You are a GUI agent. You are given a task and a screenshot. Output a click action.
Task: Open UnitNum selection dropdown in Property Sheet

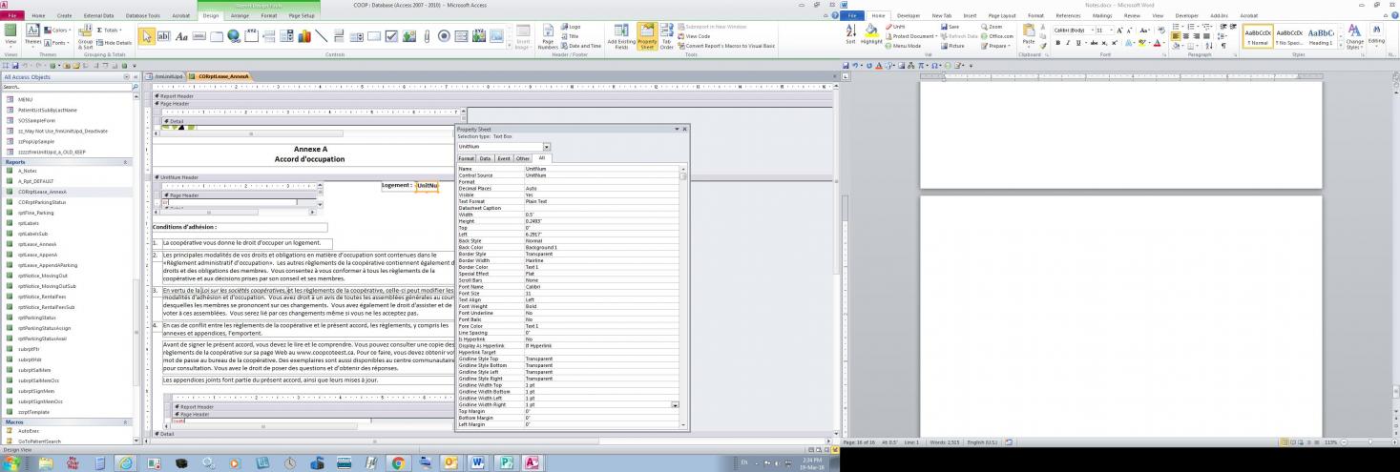(547, 147)
